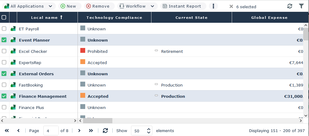This screenshot has height=136, width=309.
Task: Open the Workflow dropdown menu
Action: pos(138,6)
